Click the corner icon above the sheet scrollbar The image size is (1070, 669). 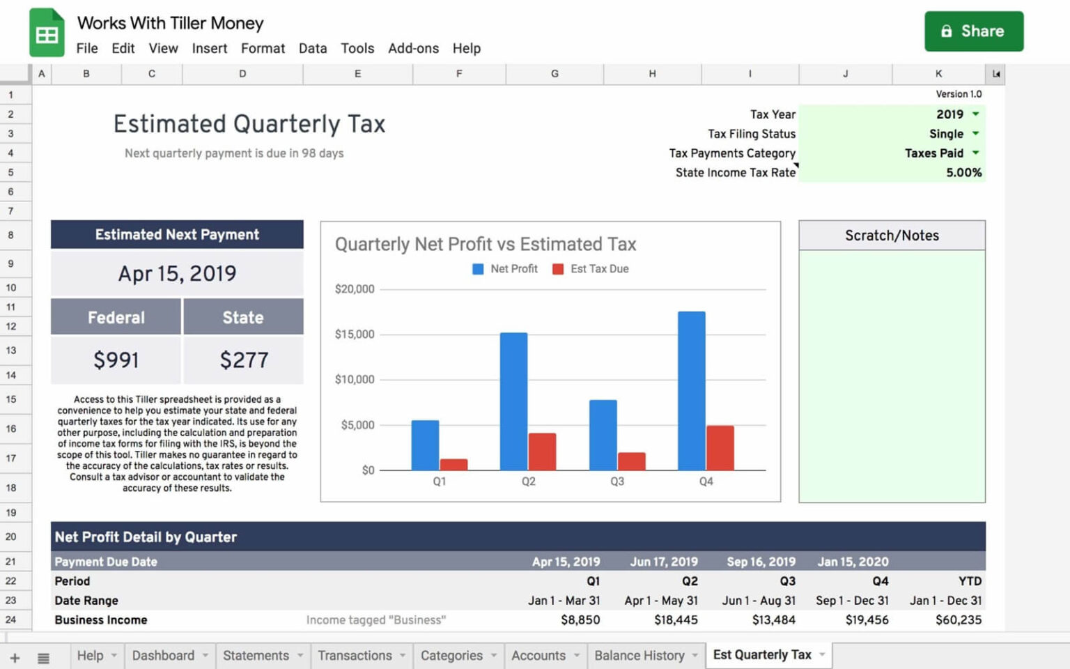[x=995, y=74]
